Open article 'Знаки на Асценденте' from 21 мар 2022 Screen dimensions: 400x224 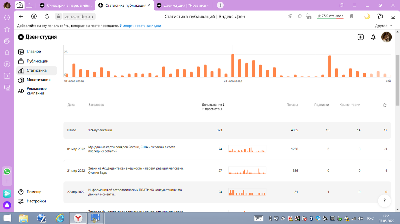[136, 170]
